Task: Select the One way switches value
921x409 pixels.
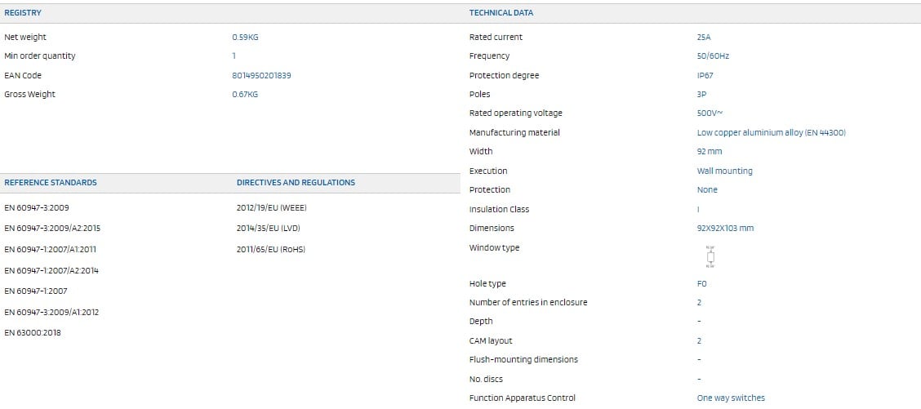Action: click(731, 398)
